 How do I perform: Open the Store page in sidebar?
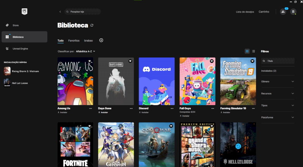pyautogui.click(x=15, y=25)
